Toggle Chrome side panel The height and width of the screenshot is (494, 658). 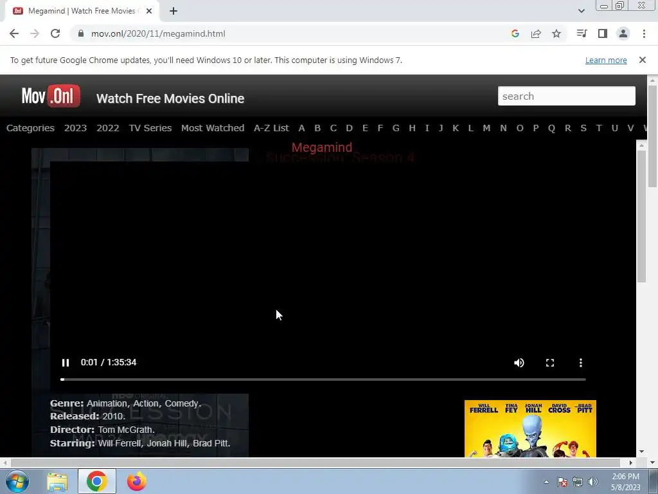coord(603,33)
